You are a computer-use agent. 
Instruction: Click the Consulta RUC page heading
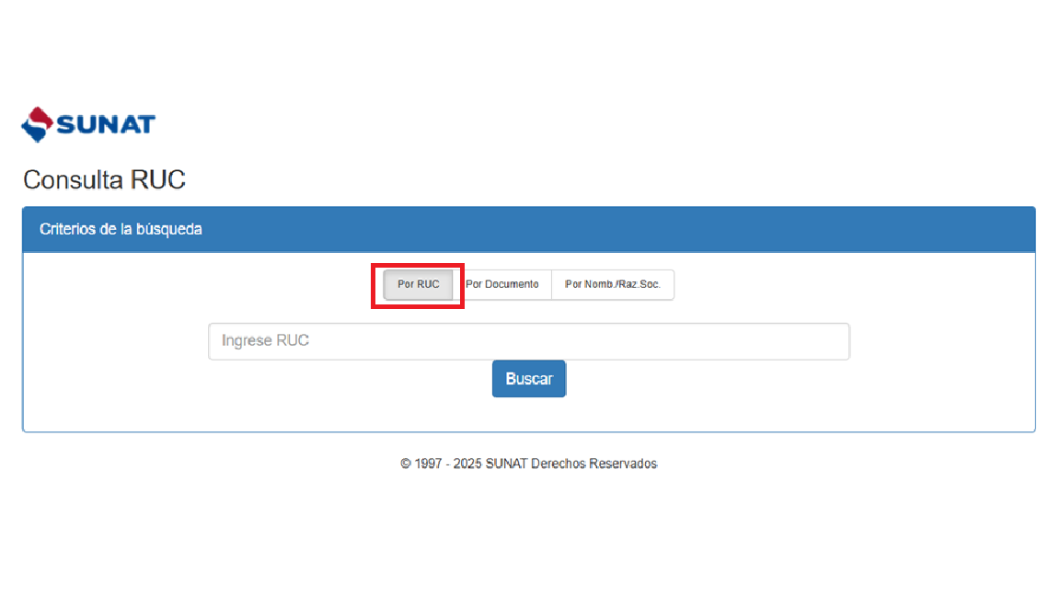pyautogui.click(x=104, y=180)
